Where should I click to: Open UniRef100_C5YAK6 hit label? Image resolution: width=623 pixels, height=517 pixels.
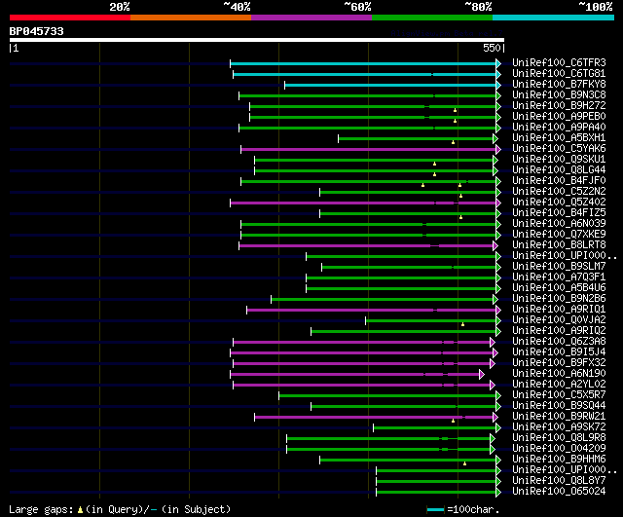tap(559, 149)
